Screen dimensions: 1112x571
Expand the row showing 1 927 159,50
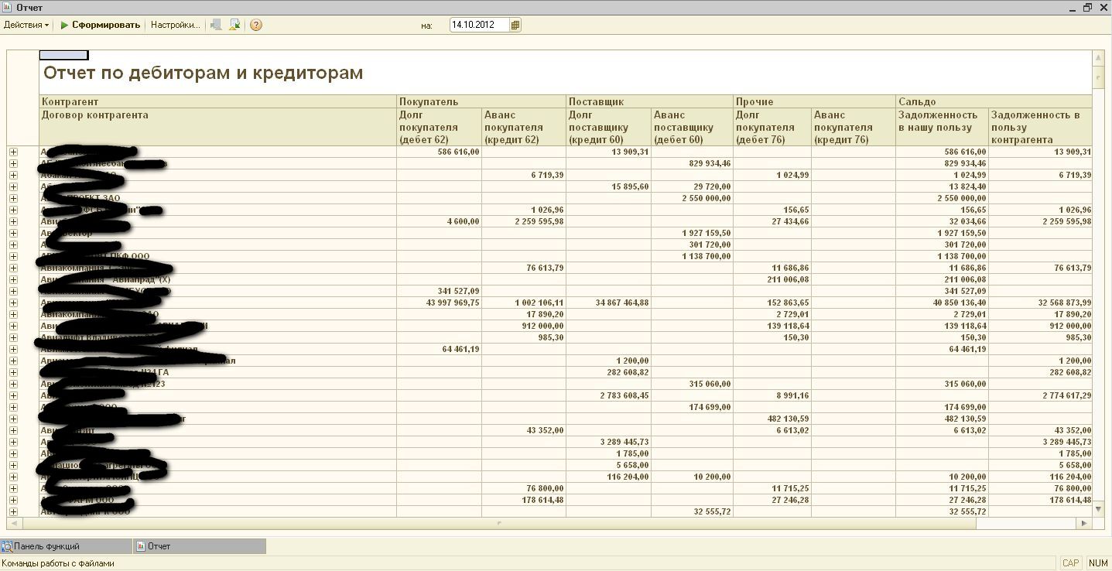[13, 233]
